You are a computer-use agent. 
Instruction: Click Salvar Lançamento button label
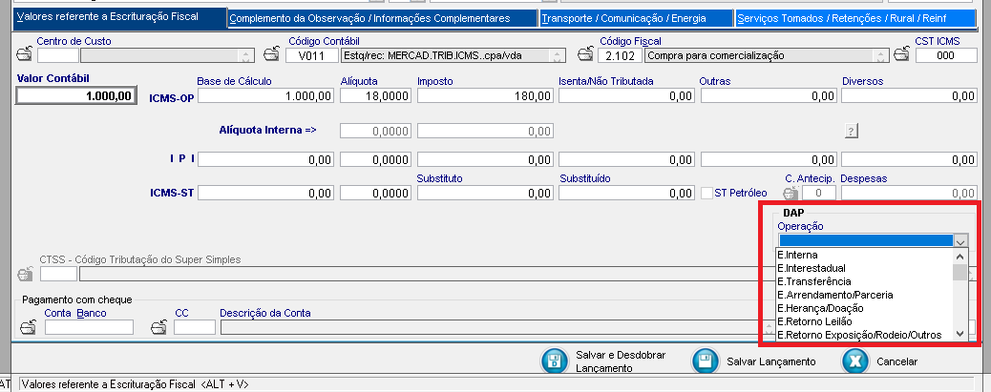771,361
